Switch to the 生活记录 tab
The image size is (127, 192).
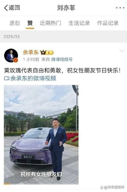click(79, 23)
